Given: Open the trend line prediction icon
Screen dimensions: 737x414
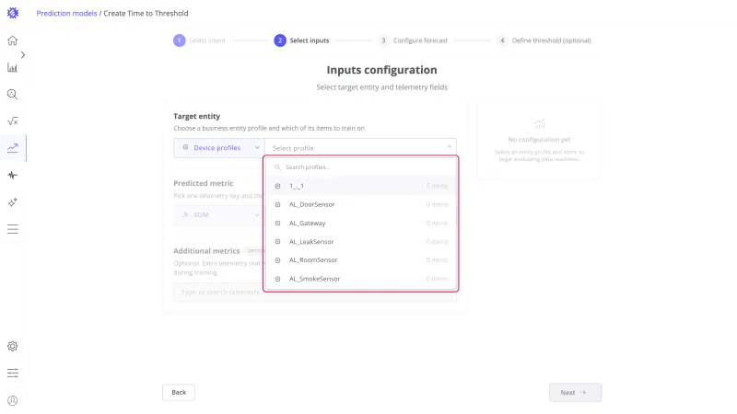Looking at the screenshot, I should pos(13,148).
